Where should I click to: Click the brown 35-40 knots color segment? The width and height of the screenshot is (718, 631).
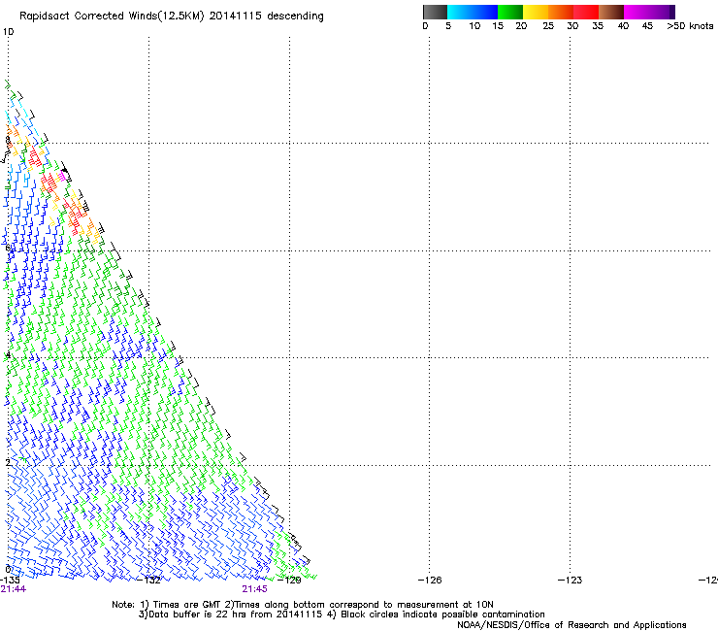(611, 12)
